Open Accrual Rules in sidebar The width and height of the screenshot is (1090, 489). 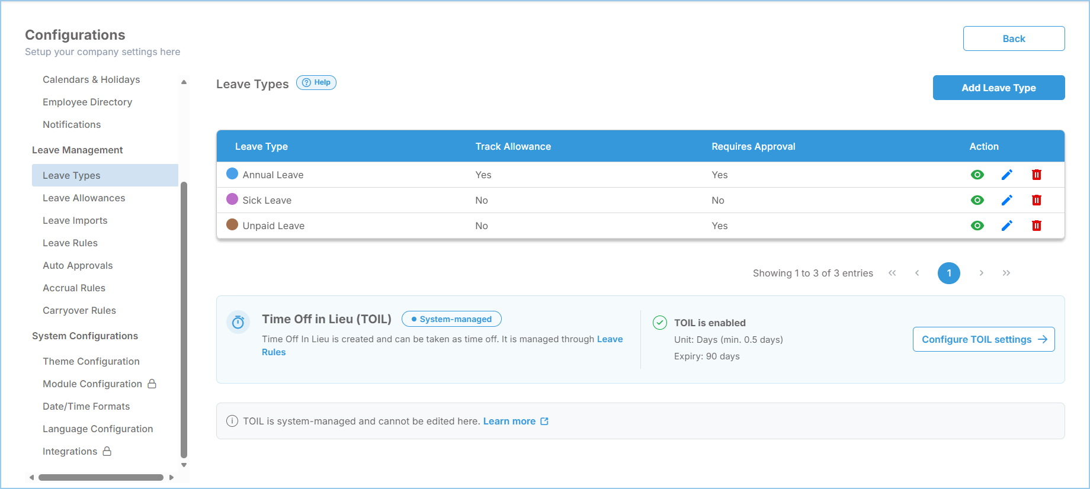click(x=74, y=288)
